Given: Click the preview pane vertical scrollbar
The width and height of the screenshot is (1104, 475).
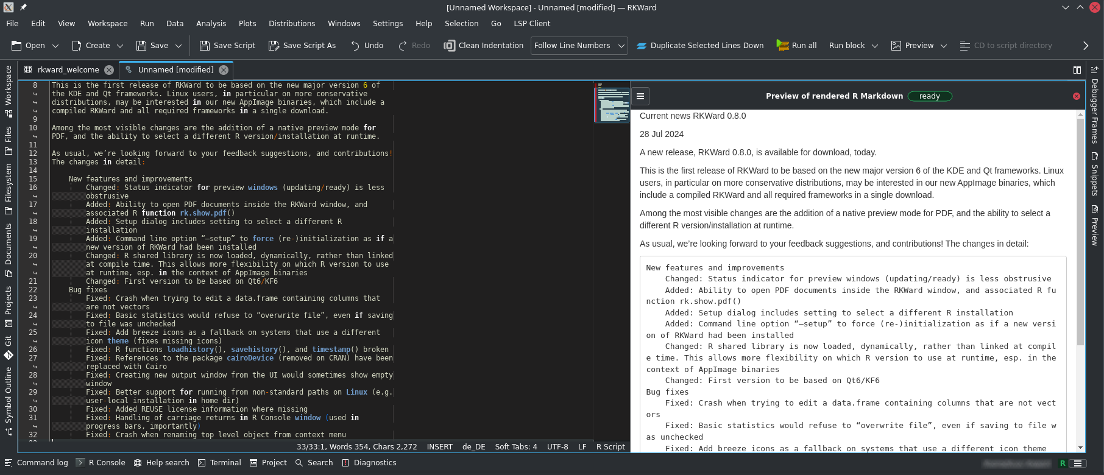Looking at the screenshot, I should tap(1081, 231).
